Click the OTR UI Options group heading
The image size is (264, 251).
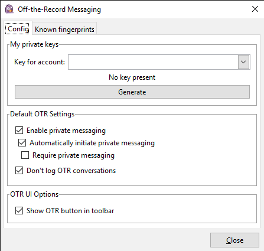(x=34, y=194)
